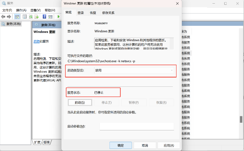Minimize the Services window

click(214, 3)
